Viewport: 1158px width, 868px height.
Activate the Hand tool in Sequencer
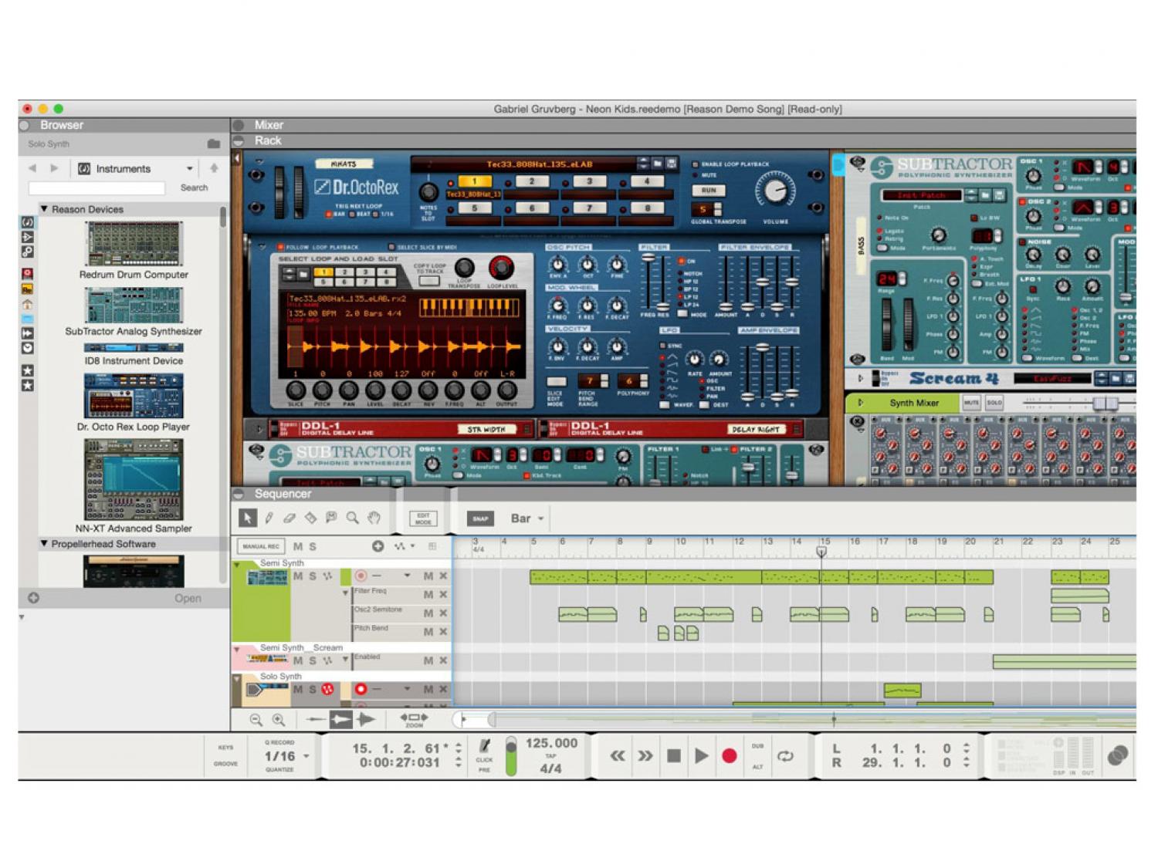click(x=374, y=518)
